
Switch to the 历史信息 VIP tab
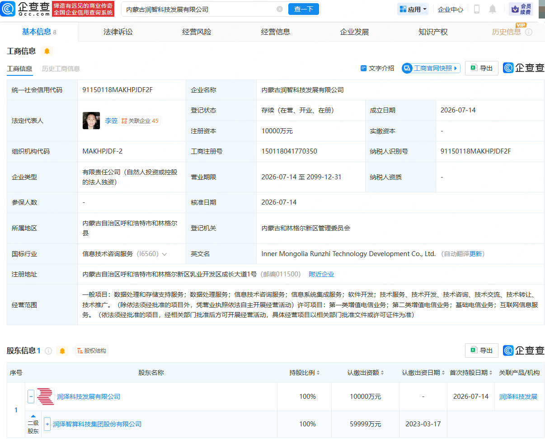(506, 32)
